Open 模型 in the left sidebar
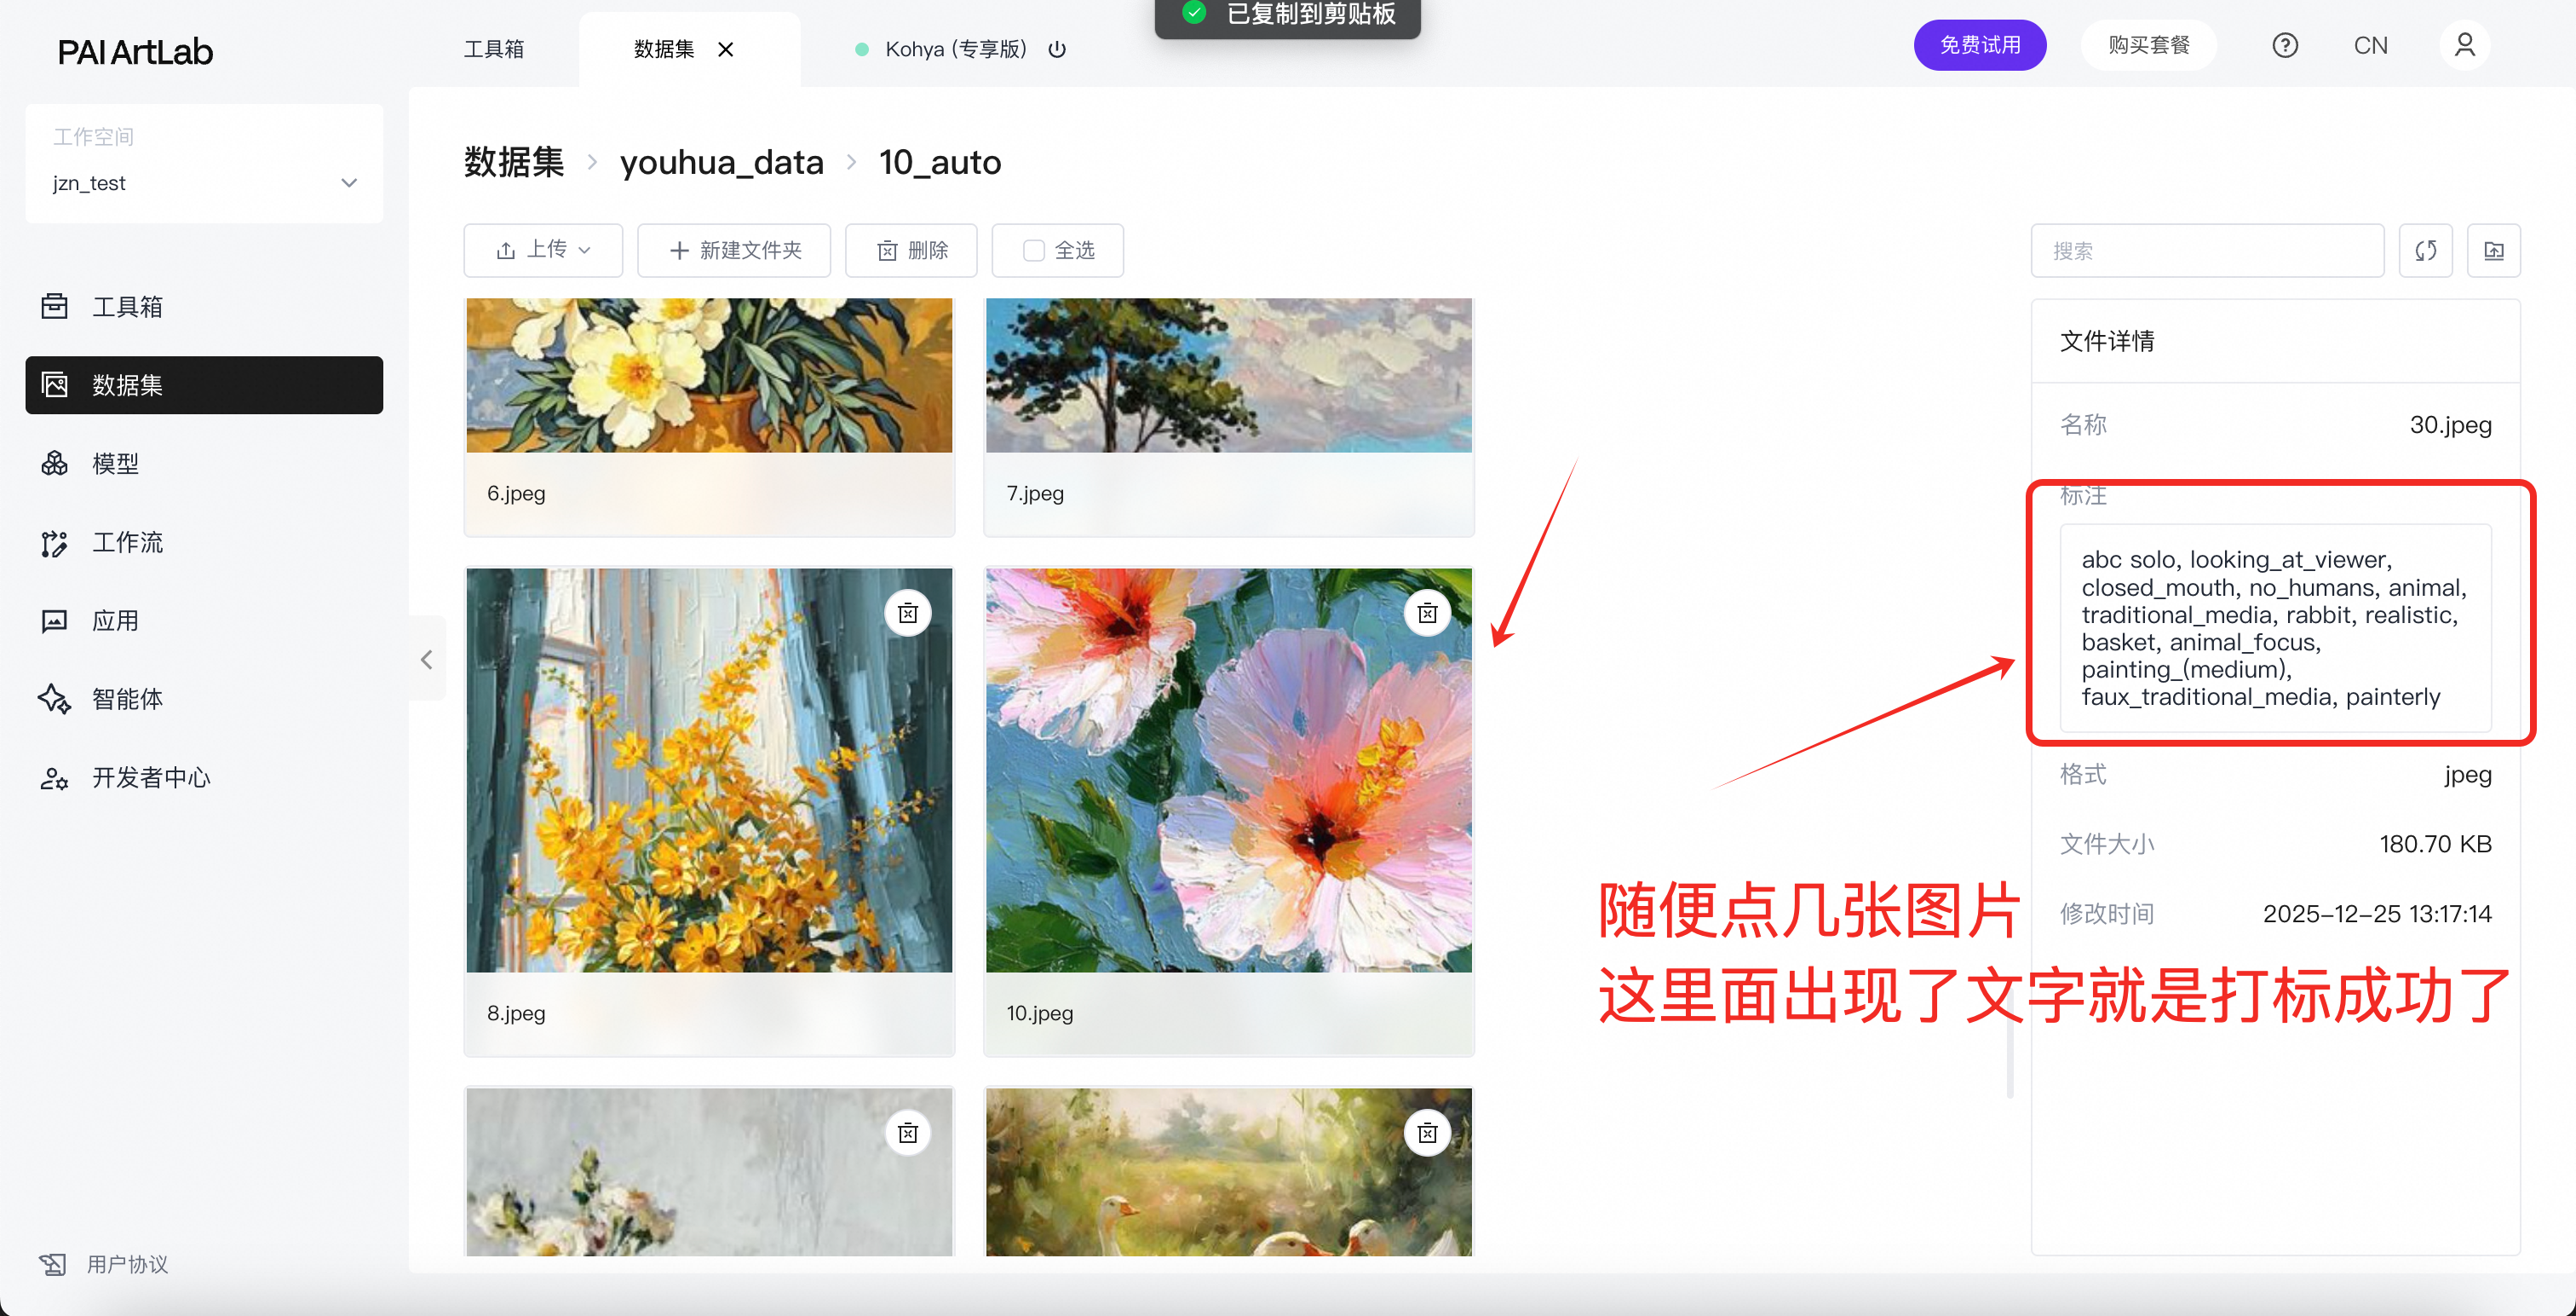The width and height of the screenshot is (2576, 1316). [x=115, y=464]
